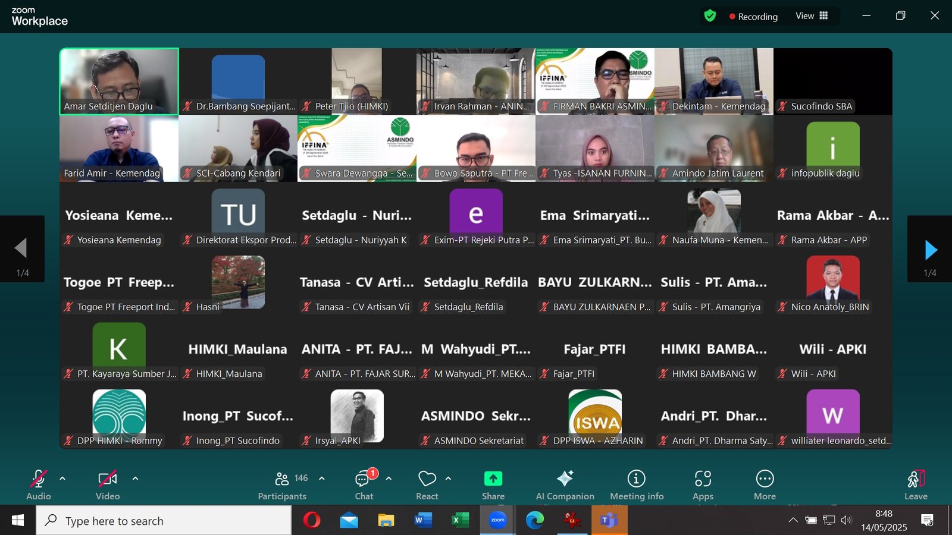Click the ISWA logo avatar
The height and width of the screenshot is (535, 952).
[x=595, y=411]
